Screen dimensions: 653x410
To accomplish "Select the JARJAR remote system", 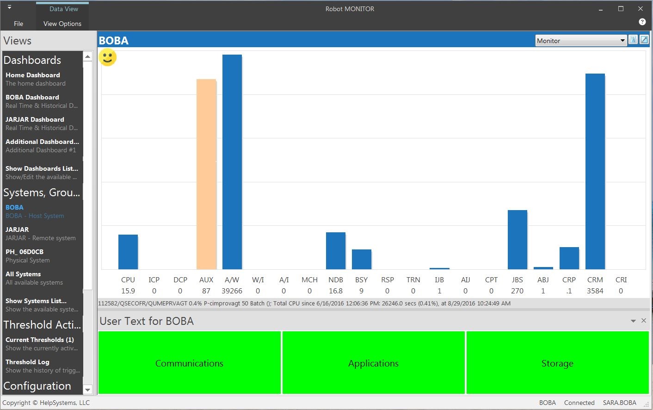I will pyautogui.click(x=42, y=234).
